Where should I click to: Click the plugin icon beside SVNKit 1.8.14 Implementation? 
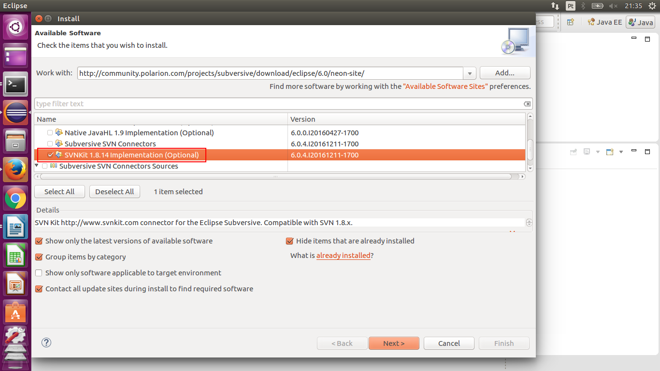[58, 155]
